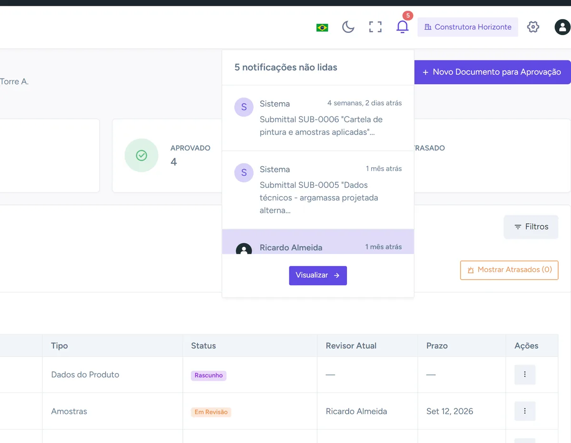Open actions menu for Dados do Produto row
Screen dimensions: 571x443
pyautogui.click(x=525, y=375)
